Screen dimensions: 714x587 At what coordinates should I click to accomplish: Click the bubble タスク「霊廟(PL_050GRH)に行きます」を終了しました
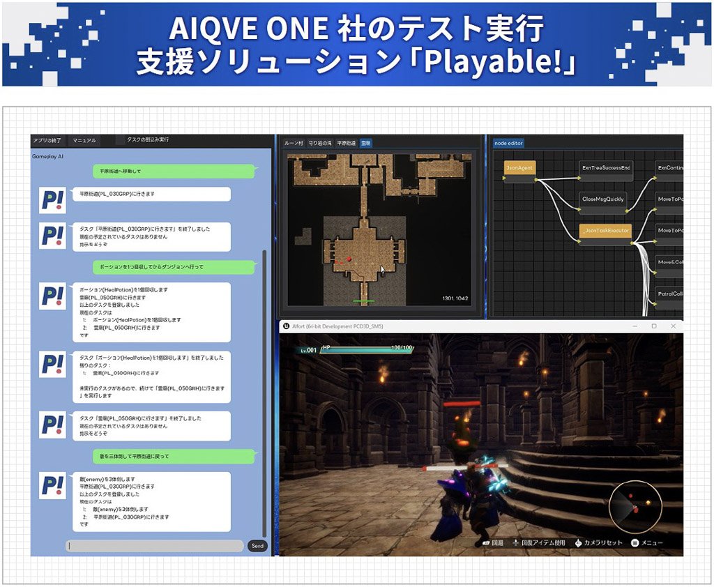(151, 426)
